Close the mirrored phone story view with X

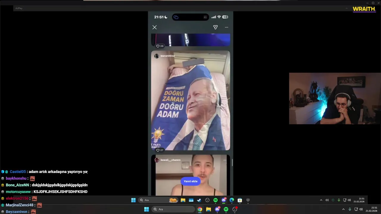[x=154, y=27]
